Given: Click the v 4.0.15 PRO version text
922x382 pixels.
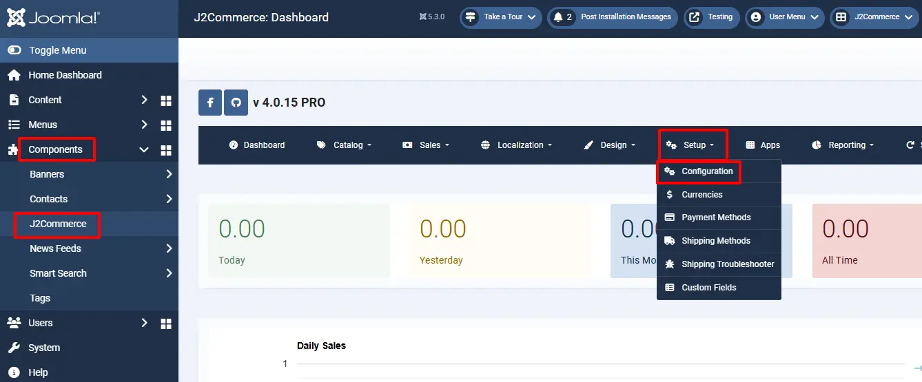Looking at the screenshot, I should click(289, 103).
